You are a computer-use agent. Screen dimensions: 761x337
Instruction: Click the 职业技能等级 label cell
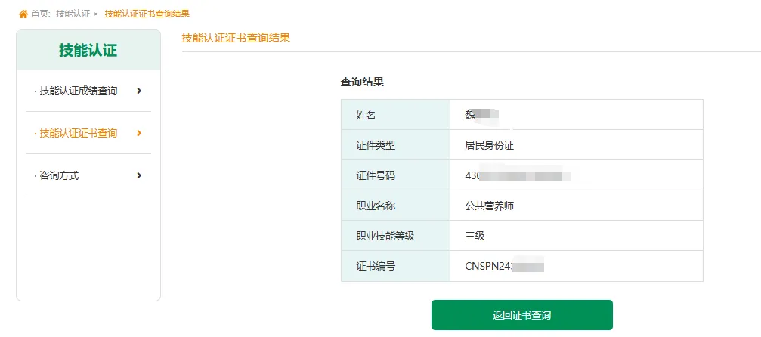coord(385,236)
